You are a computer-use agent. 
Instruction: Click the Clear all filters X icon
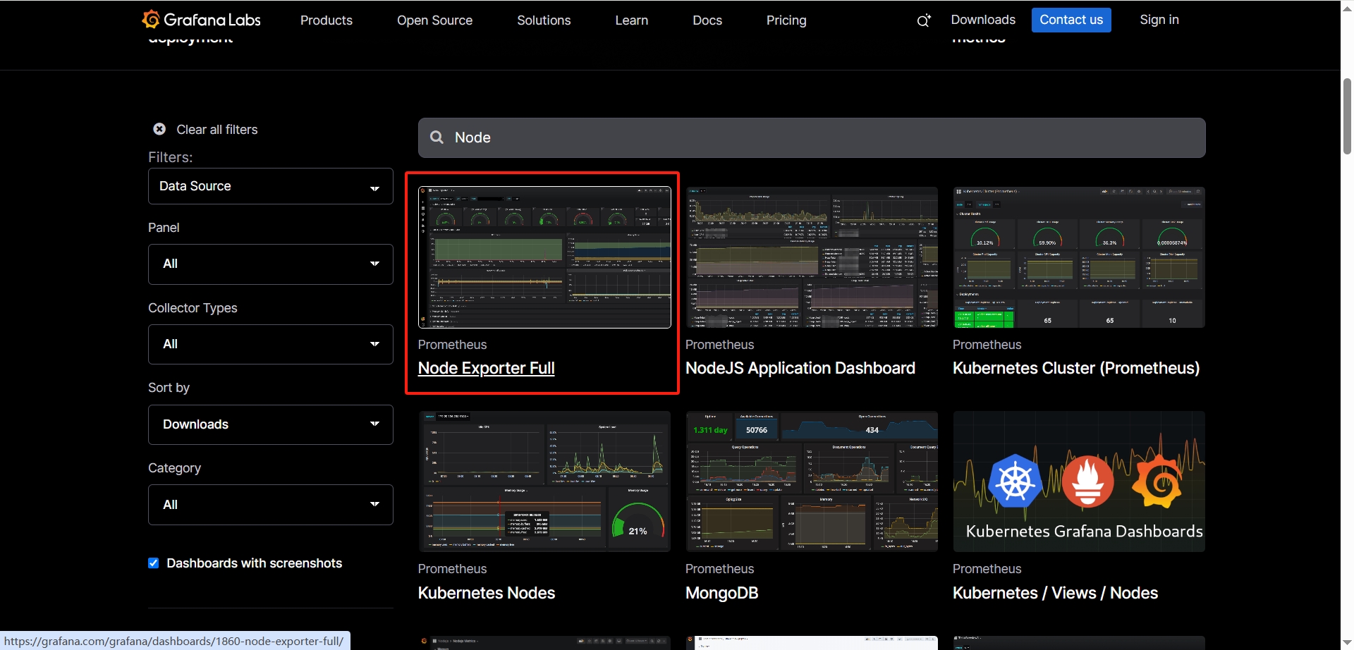(x=159, y=129)
